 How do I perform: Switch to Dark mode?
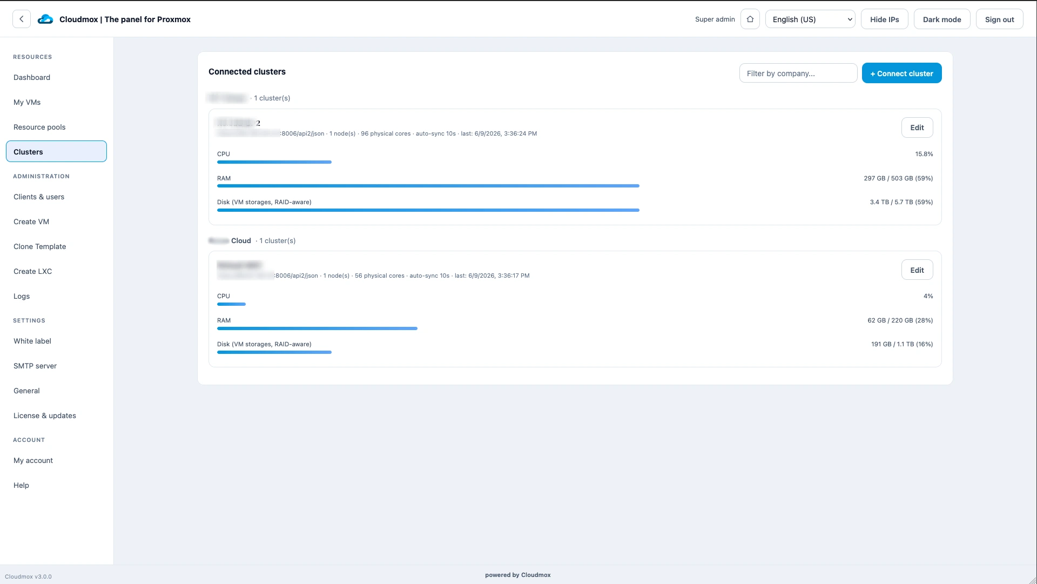(x=942, y=19)
